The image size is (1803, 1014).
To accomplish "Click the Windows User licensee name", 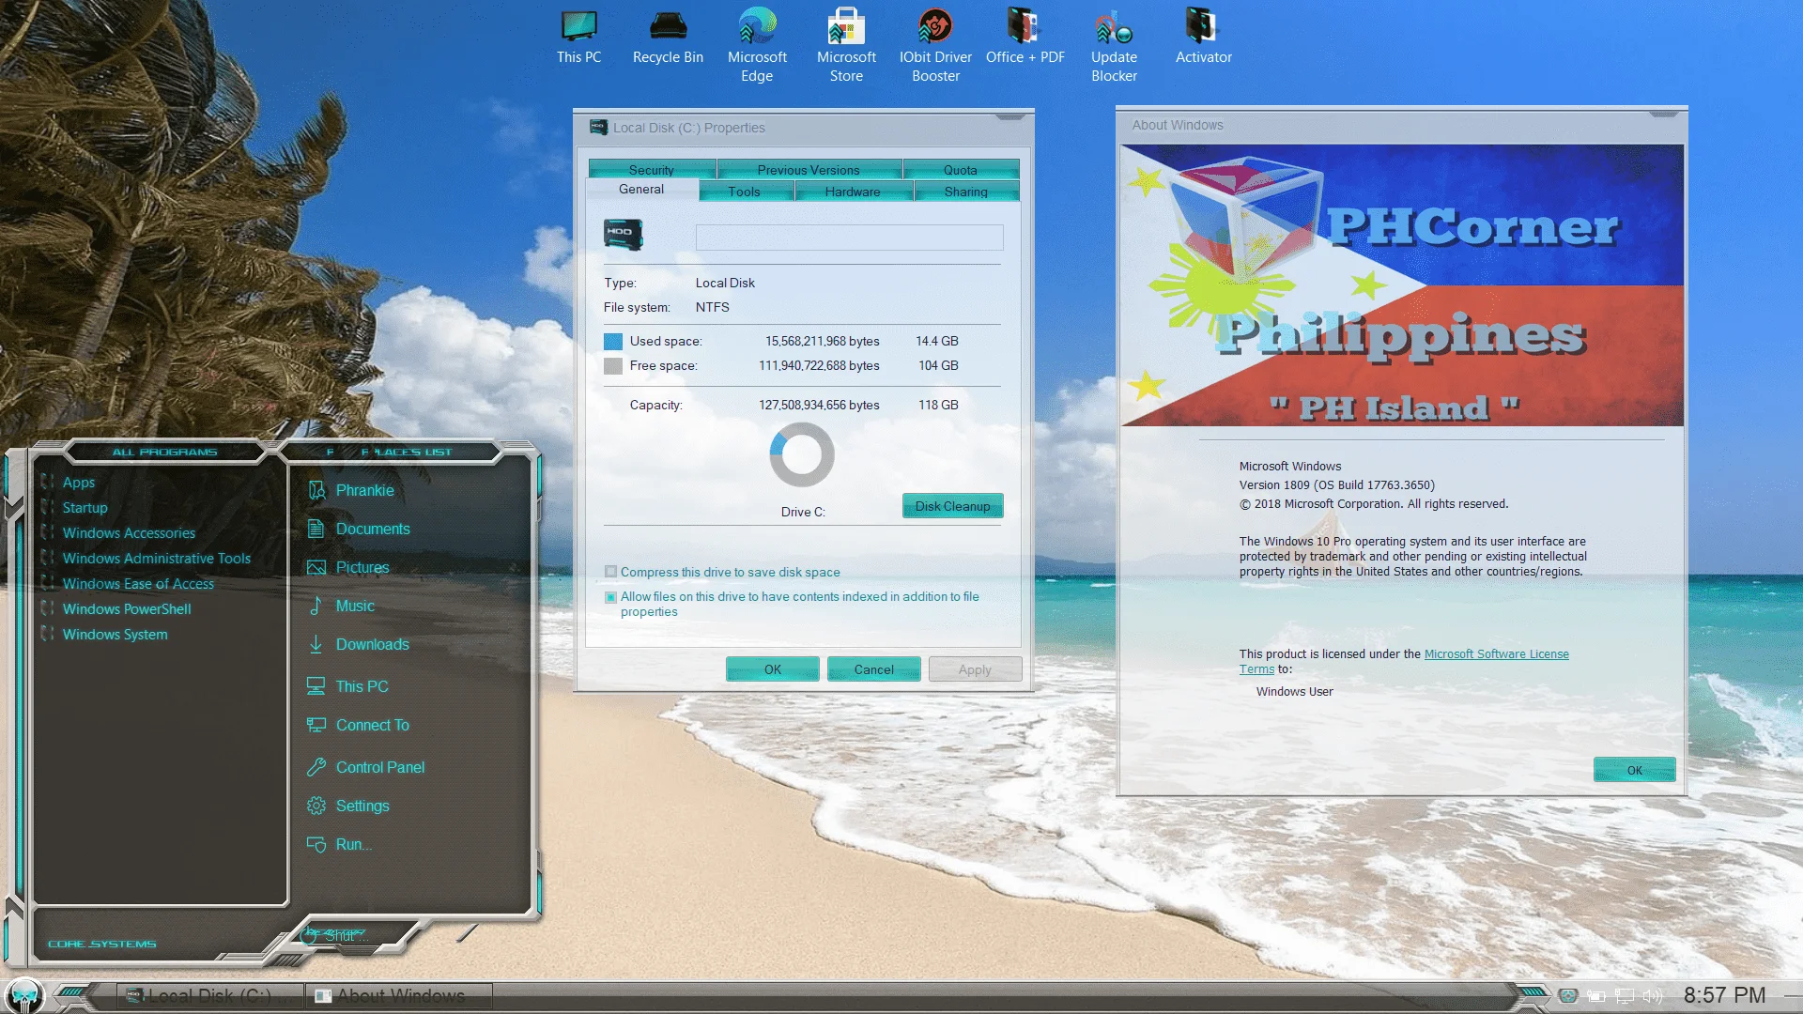I will click(1294, 692).
